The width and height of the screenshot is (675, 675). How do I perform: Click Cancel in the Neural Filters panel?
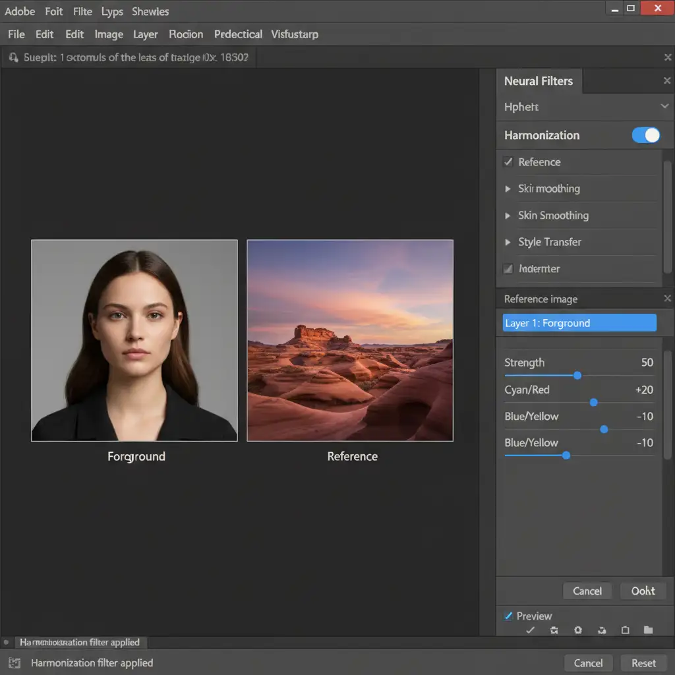pyautogui.click(x=587, y=591)
